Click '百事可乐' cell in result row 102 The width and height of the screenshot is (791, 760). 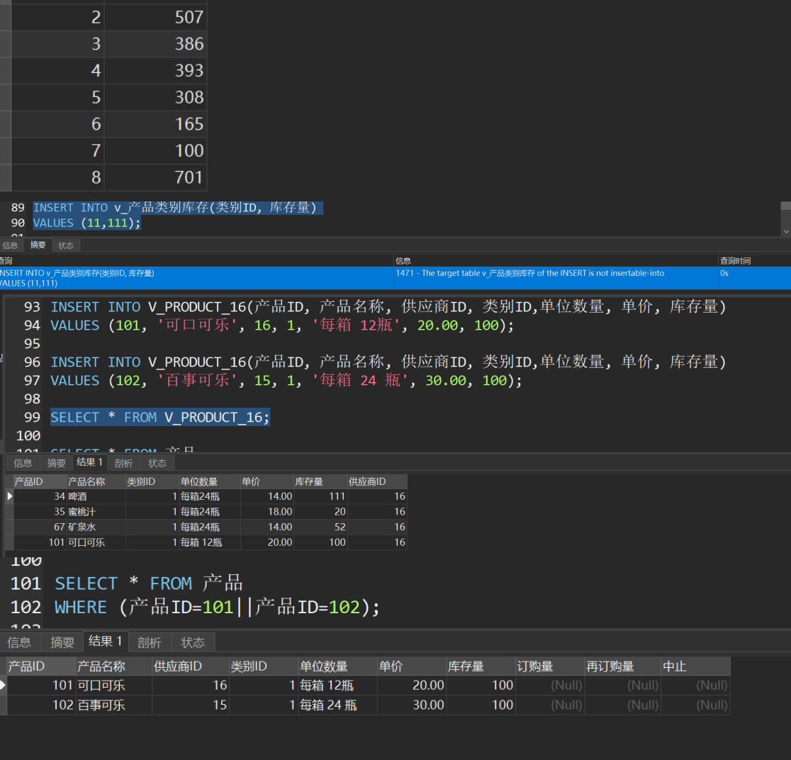[x=114, y=705]
